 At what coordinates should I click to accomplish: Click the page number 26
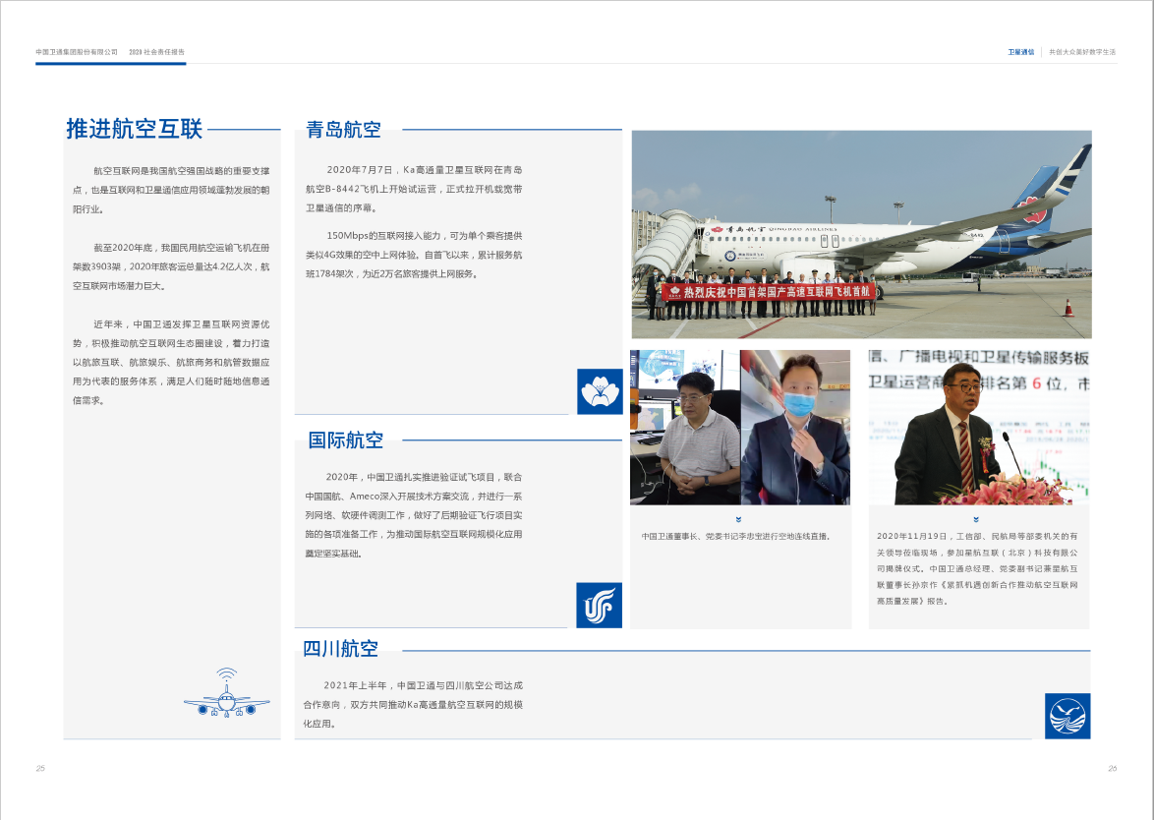click(1112, 769)
